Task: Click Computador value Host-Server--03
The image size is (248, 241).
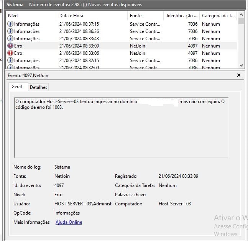Action: pyautogui.click(x=175, y=204)
